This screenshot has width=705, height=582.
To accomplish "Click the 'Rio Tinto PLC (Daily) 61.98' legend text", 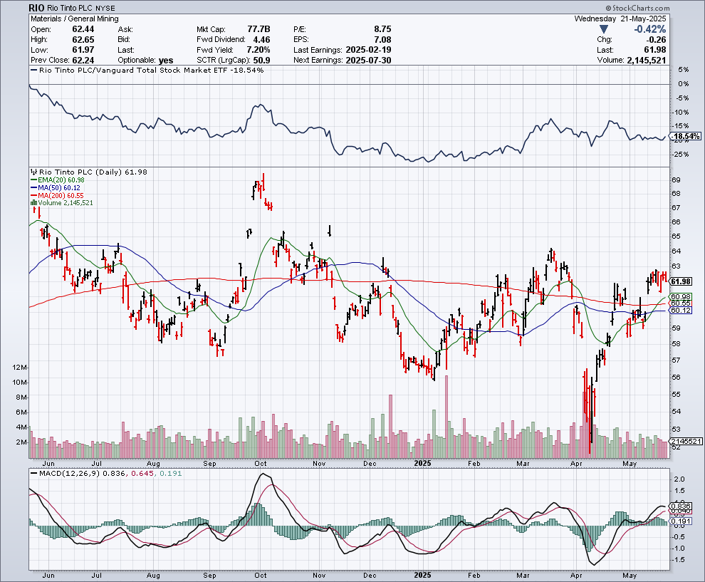I will (93, 172).
